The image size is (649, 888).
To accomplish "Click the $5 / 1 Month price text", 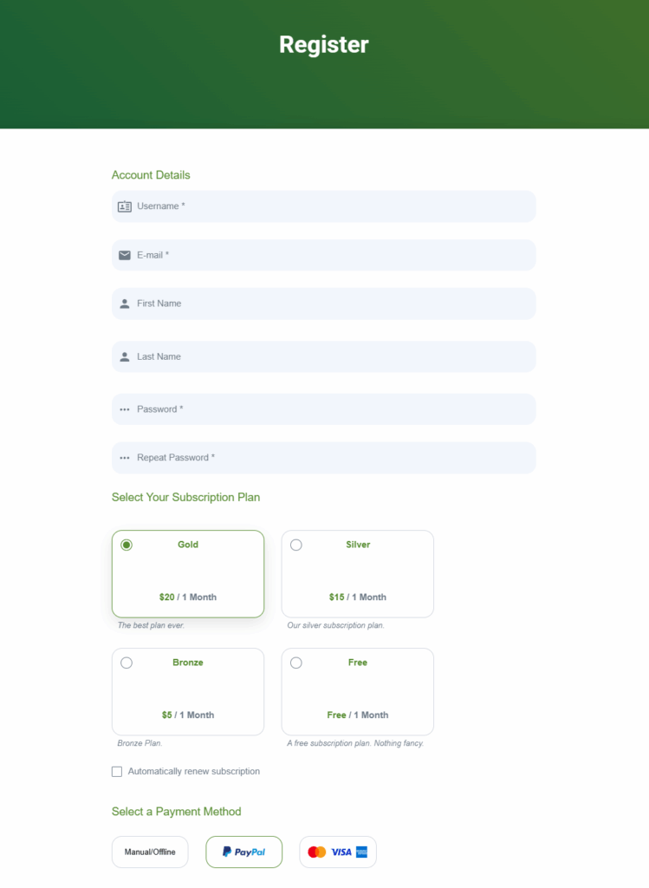I will tap(188, 715).
